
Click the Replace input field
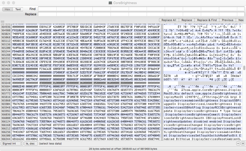coord(141,14)
